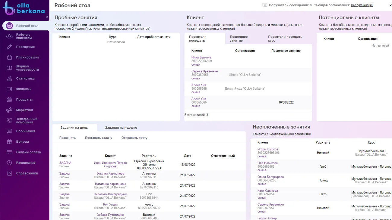Click the Marketing megaphone icon

point(9,110)
